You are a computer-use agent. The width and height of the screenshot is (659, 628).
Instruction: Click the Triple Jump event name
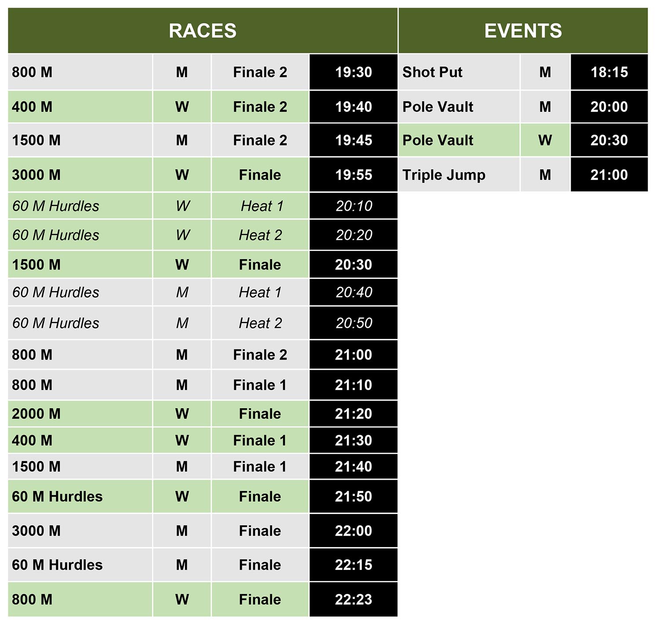pos(444,175)
